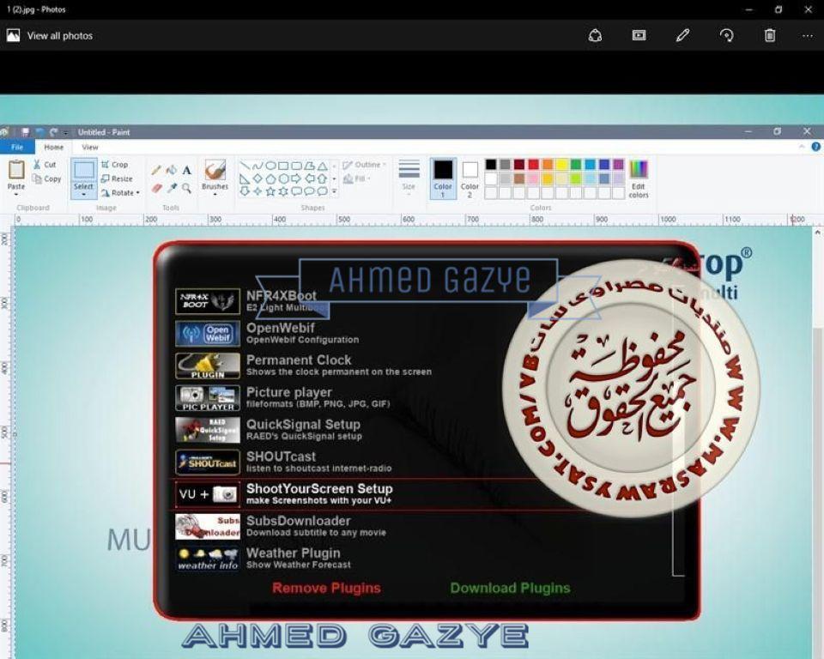Start the slideshow from Photos toolbar
This screenshot has height=659, width=824.
[x=639, y=35]
